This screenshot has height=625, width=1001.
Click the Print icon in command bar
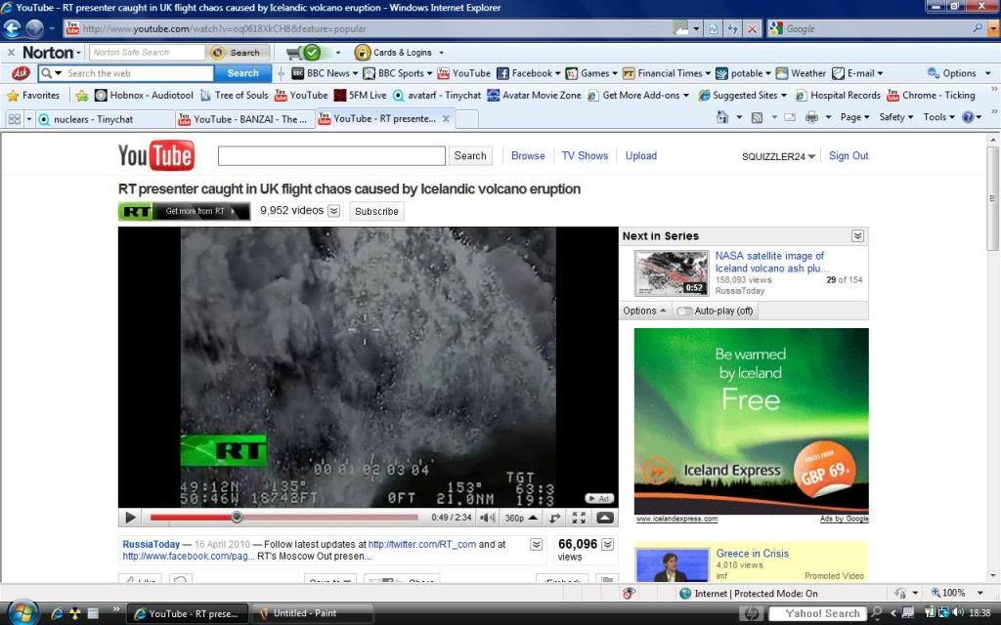811,117
